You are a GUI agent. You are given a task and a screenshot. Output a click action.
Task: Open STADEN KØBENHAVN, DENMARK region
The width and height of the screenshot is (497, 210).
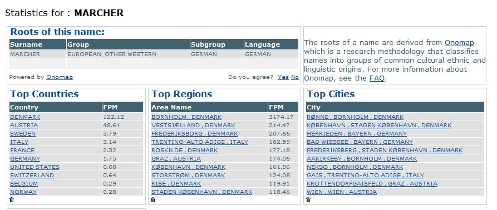[201, 192]
